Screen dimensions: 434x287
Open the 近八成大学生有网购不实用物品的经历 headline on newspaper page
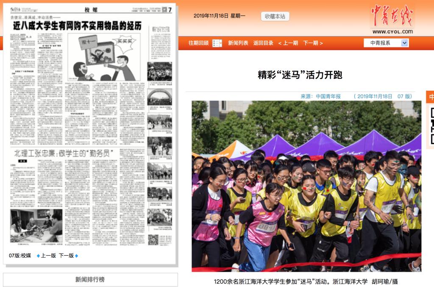[77, 26]
